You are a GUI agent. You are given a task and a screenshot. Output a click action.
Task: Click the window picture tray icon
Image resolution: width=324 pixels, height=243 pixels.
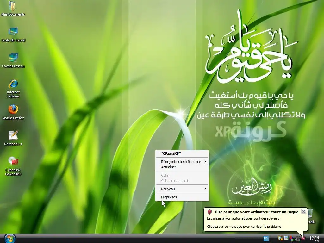click(x=286, y=238)
